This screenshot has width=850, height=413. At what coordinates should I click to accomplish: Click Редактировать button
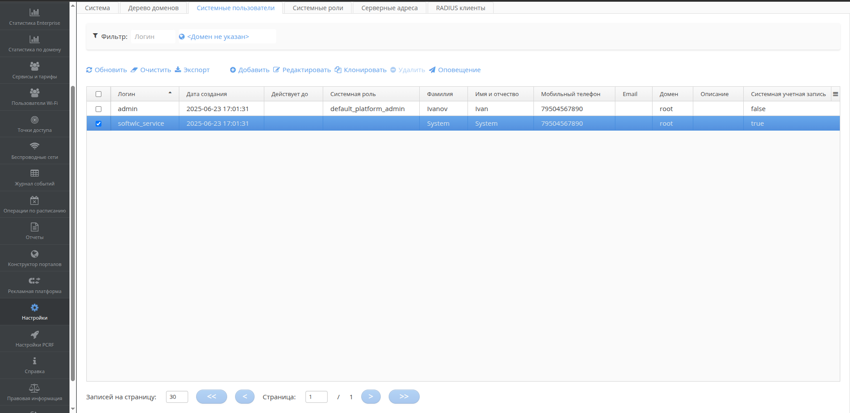302,70
